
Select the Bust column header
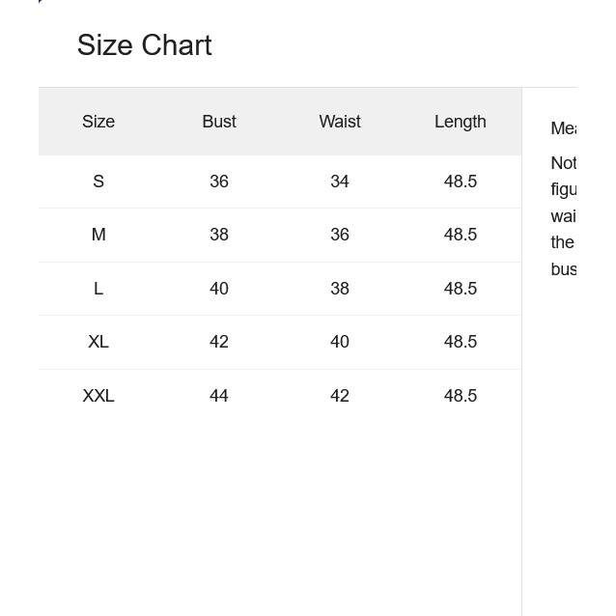219,122
